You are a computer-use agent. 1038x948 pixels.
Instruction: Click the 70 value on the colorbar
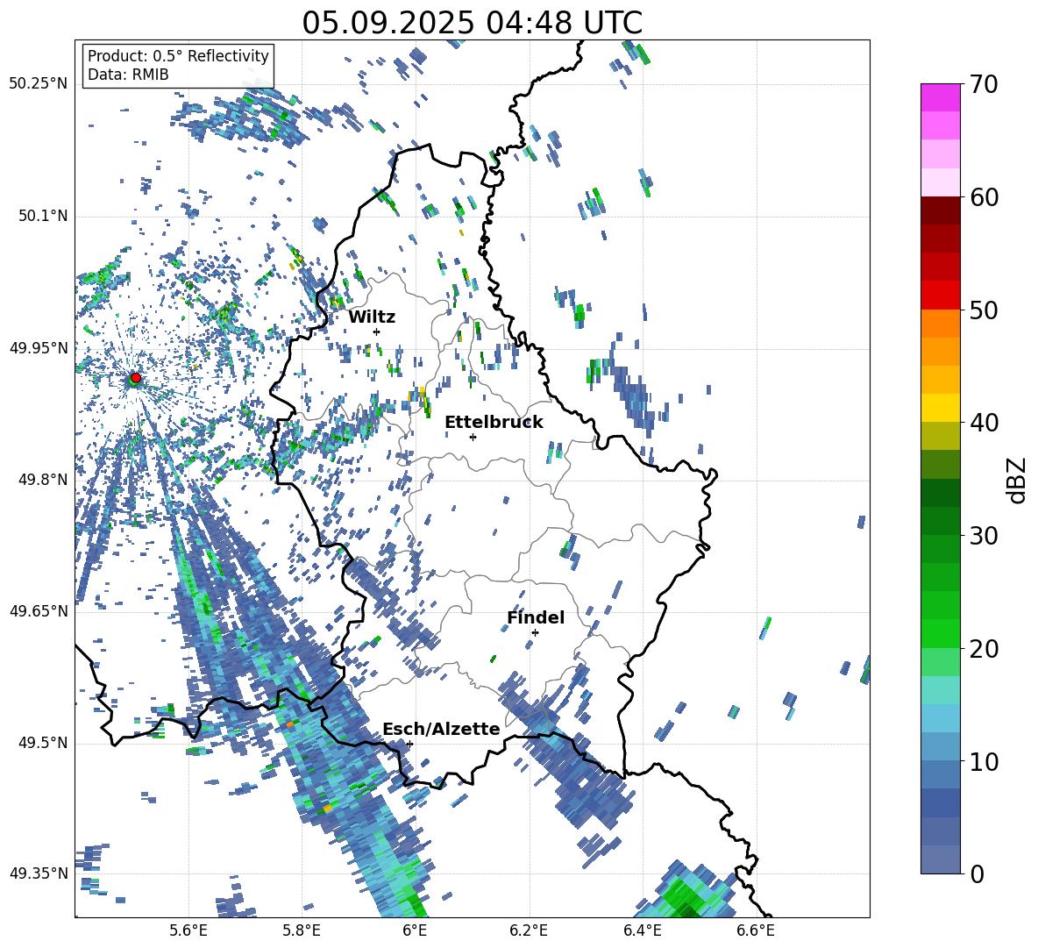[983, 84]
